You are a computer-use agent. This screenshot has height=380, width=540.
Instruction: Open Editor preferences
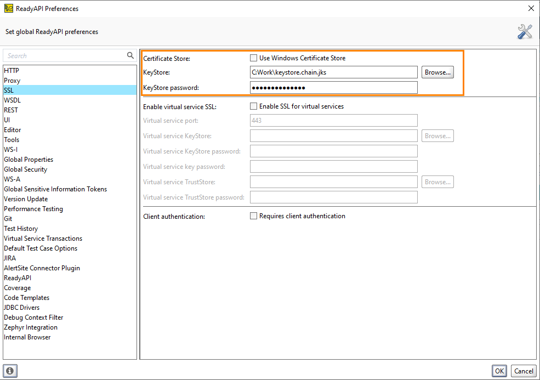click(70, 129)
